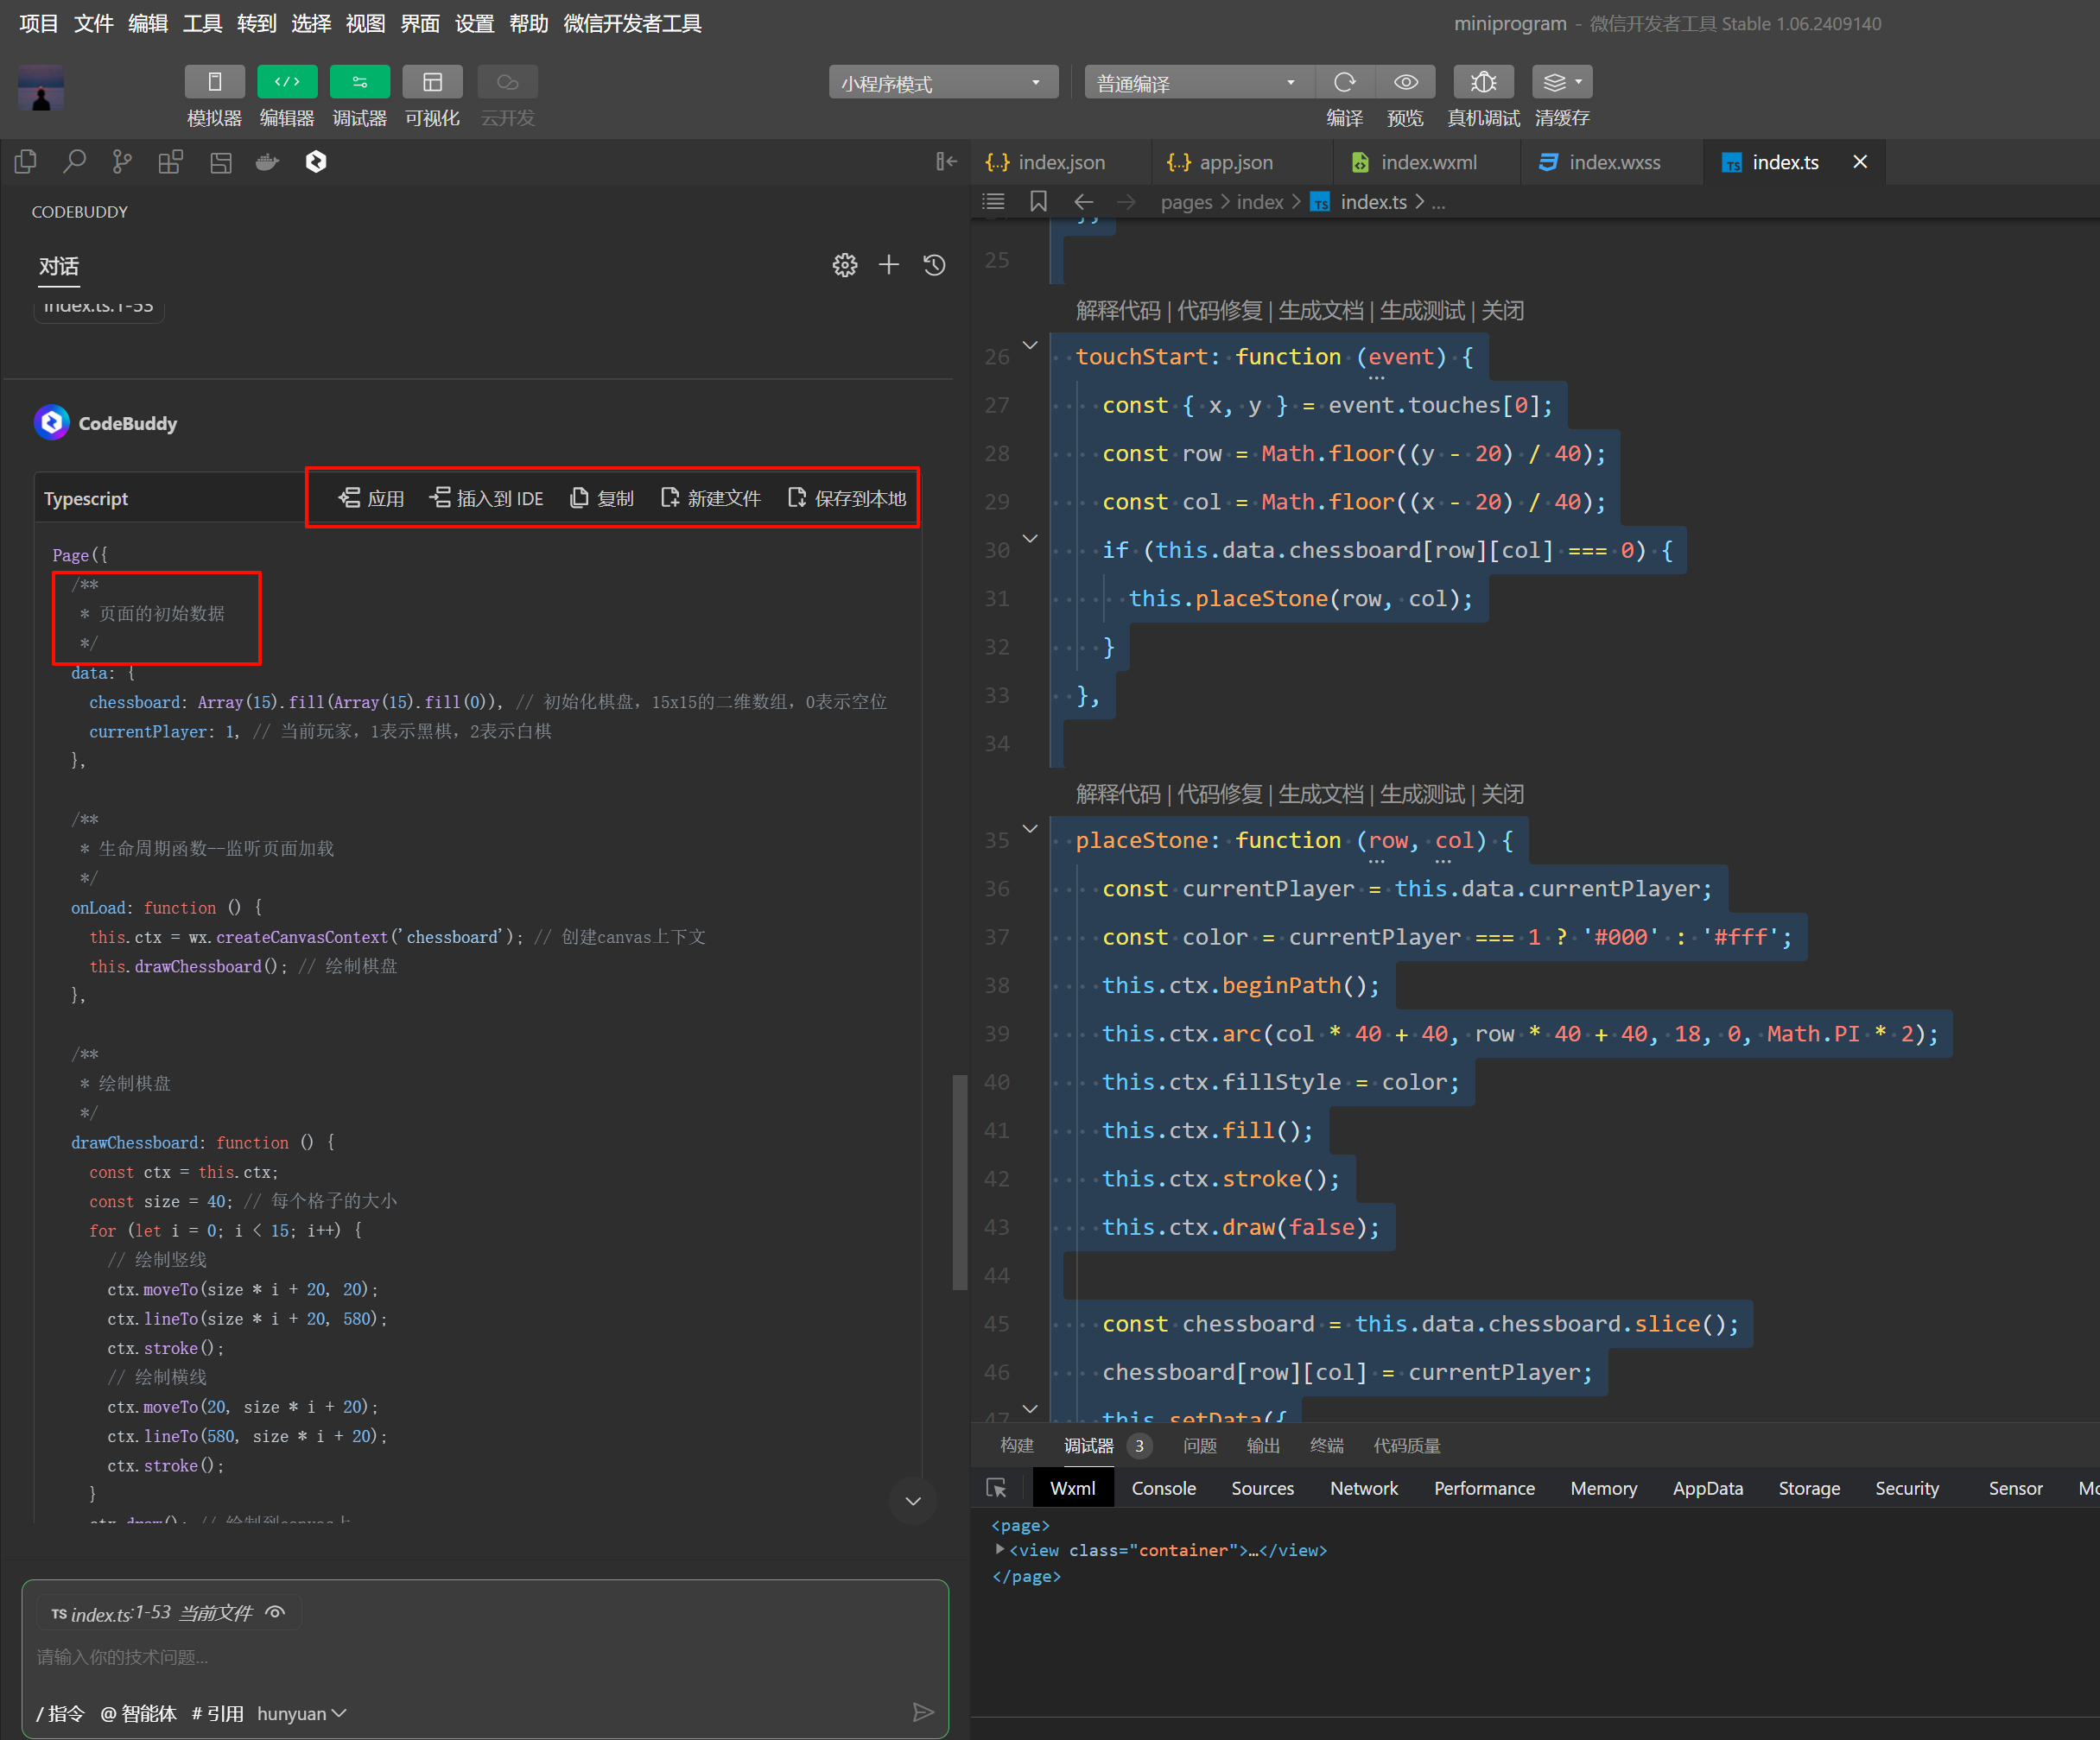Image resolution: width=2100 pixels, height=1740 pixels.
Task: Switch to the index.wxml tab
Action: click(x=1427, y=163)
